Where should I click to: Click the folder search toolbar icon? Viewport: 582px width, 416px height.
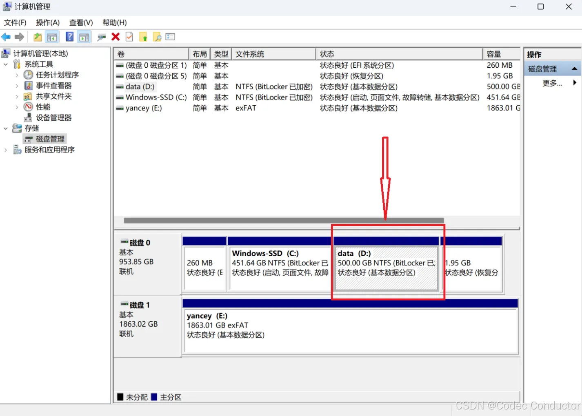(157, 37)
